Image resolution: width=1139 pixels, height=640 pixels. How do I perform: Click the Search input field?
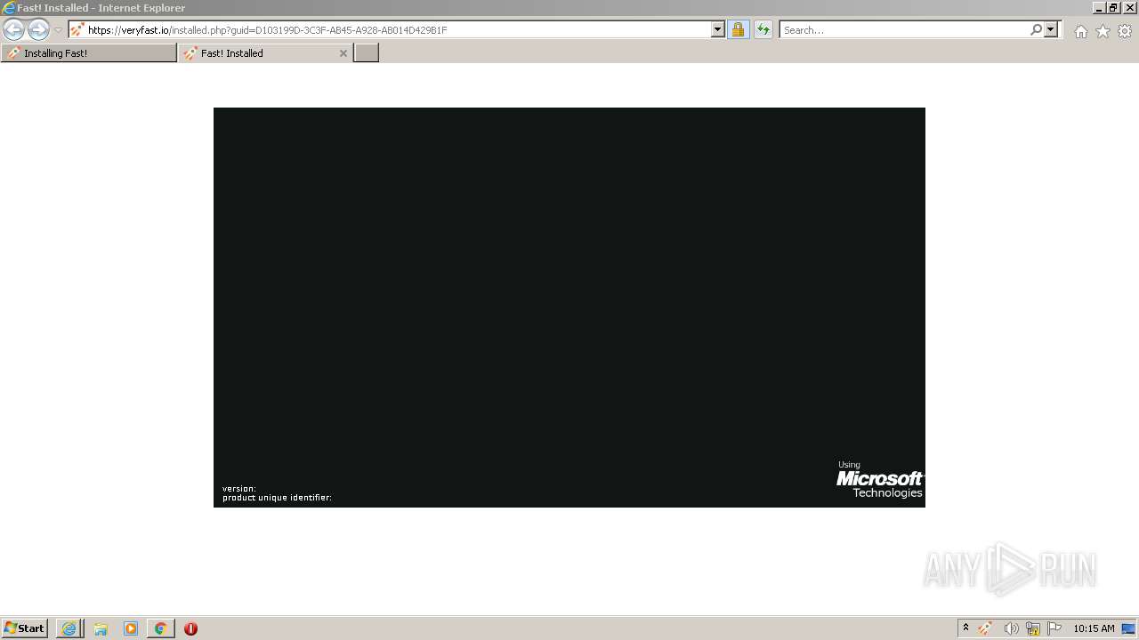904,29
